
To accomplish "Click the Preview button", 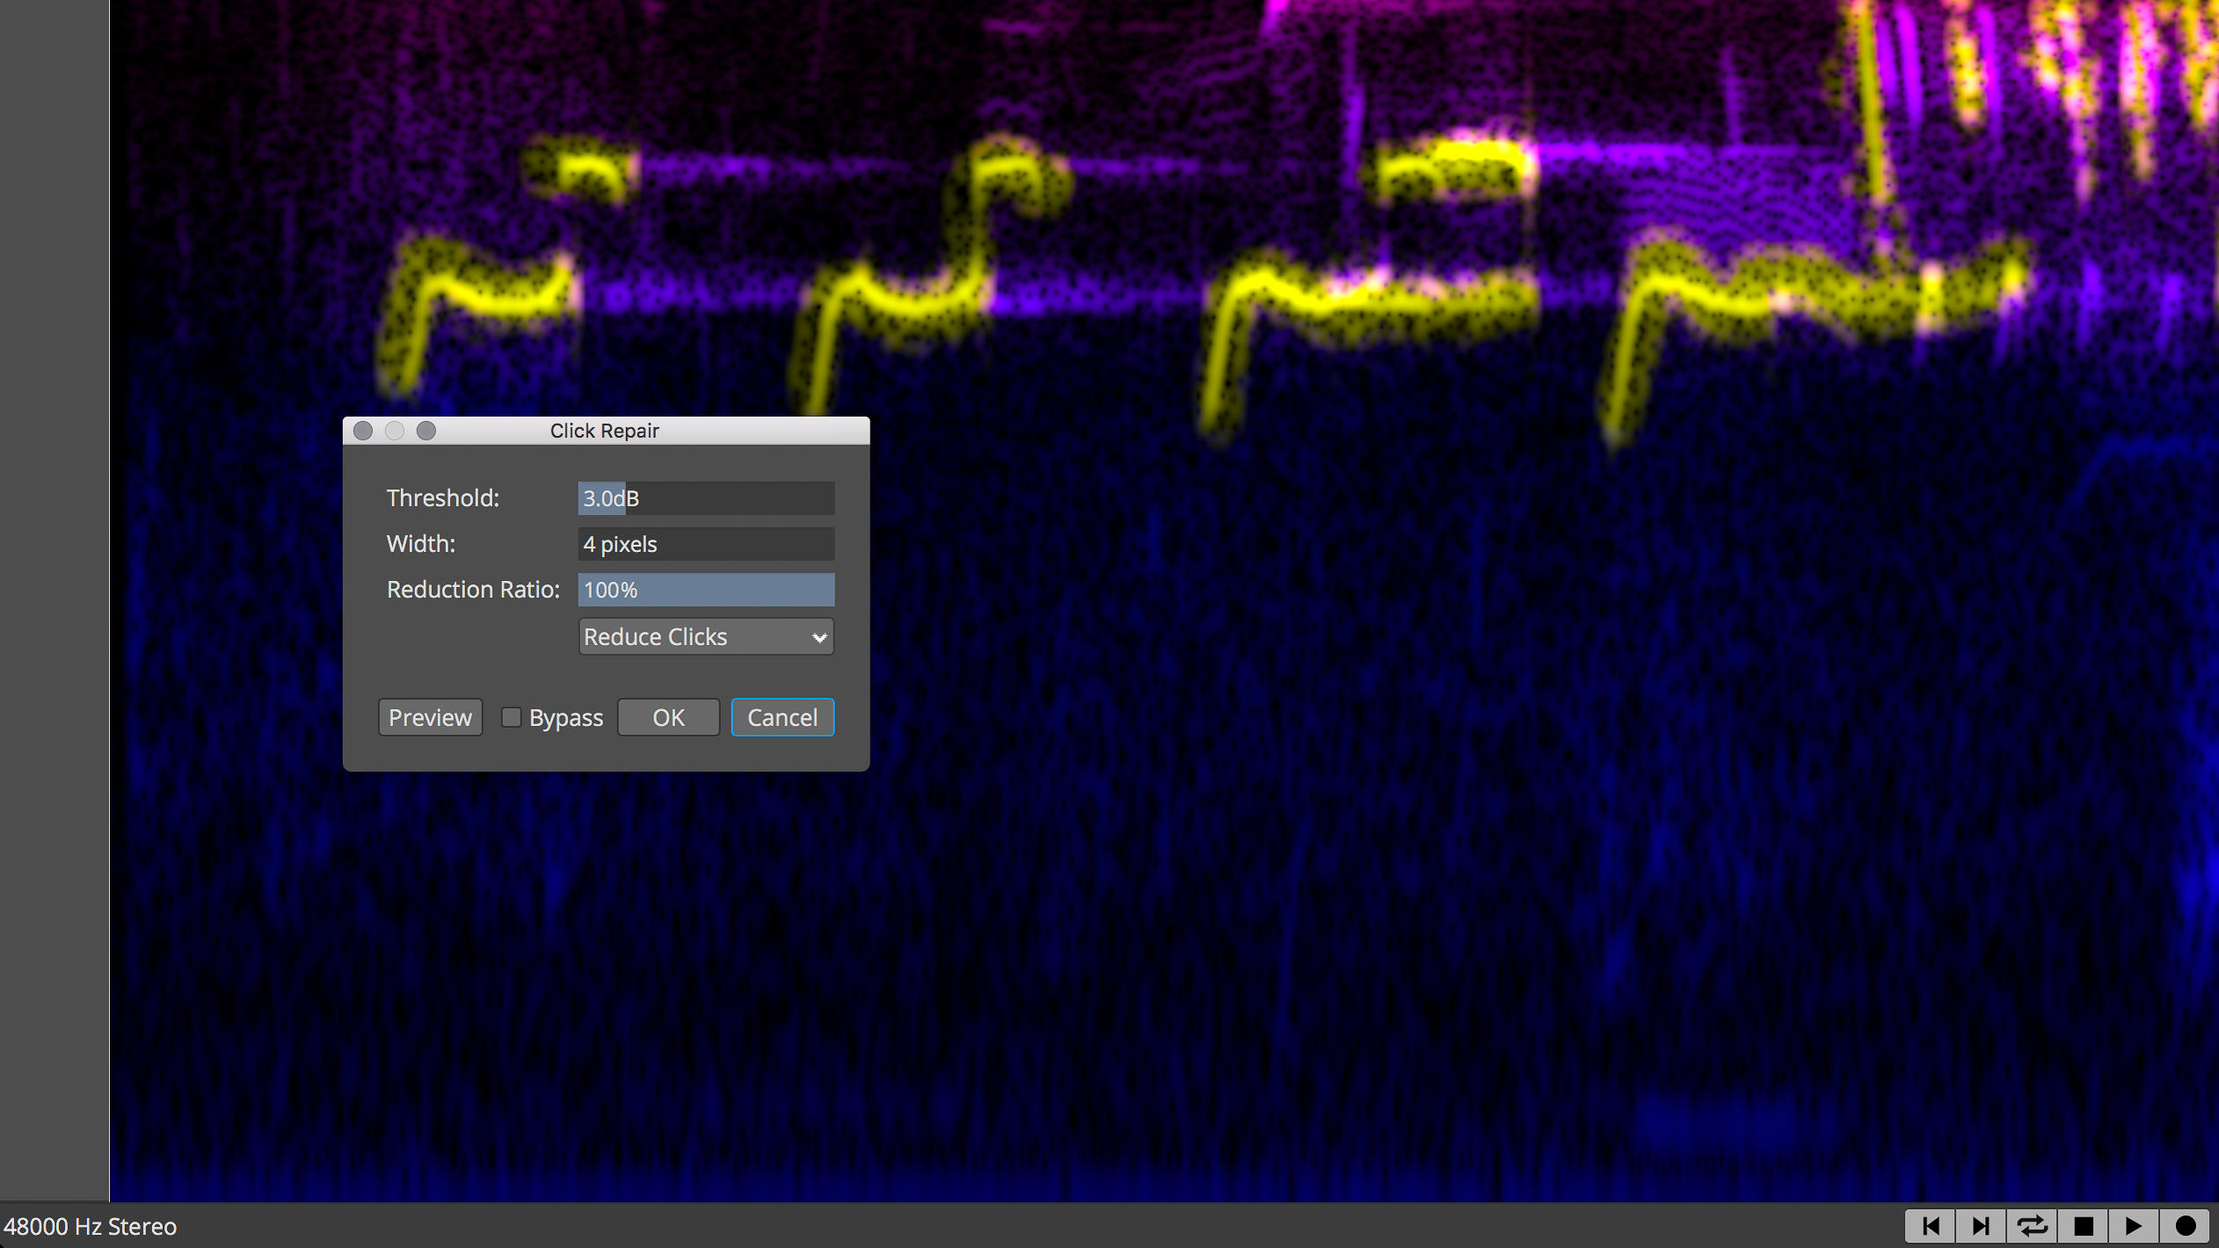I will point(430,716).
